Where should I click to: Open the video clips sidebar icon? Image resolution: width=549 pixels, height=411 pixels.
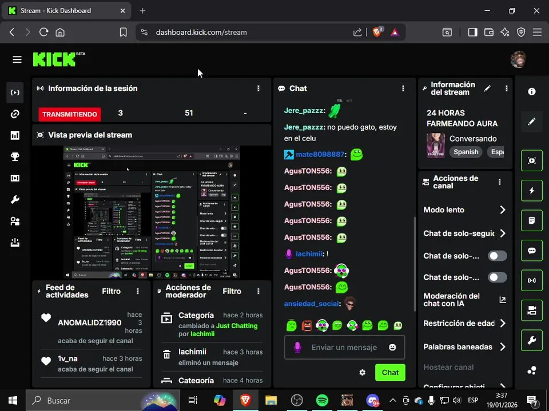(15, 178)
